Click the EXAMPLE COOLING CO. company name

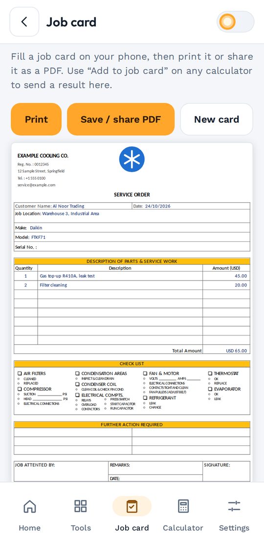[43, 156]
